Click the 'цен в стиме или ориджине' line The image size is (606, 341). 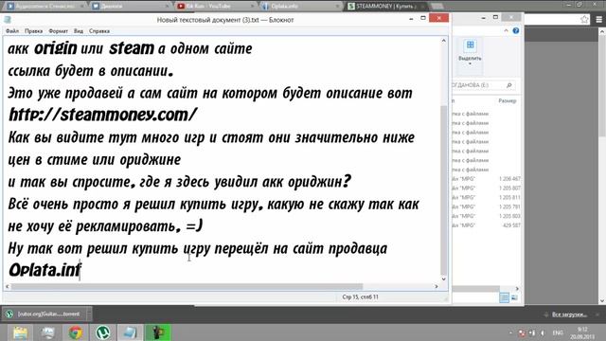[95, 159]
